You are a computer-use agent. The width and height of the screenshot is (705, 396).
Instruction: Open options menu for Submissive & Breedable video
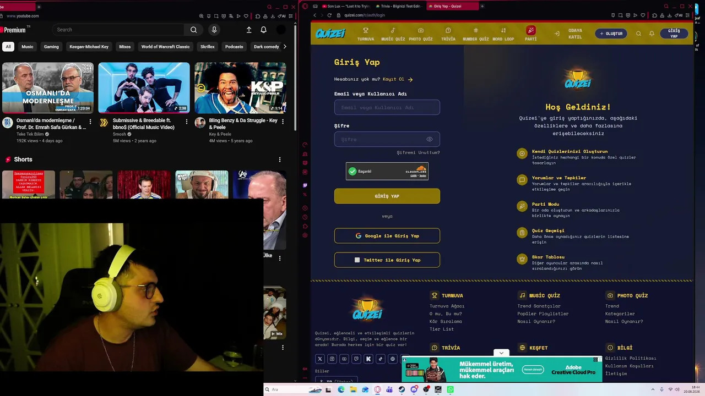(x=186, y=122)
